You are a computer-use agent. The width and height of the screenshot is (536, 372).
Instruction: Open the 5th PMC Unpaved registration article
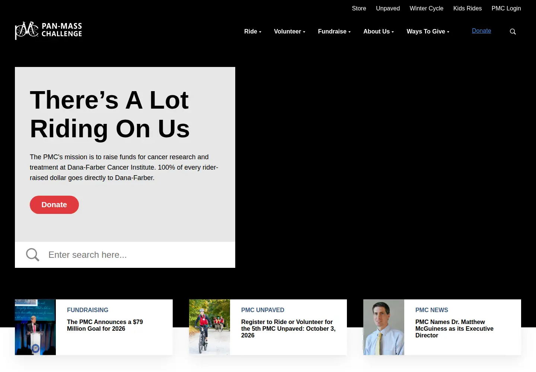tap(288, 328)
